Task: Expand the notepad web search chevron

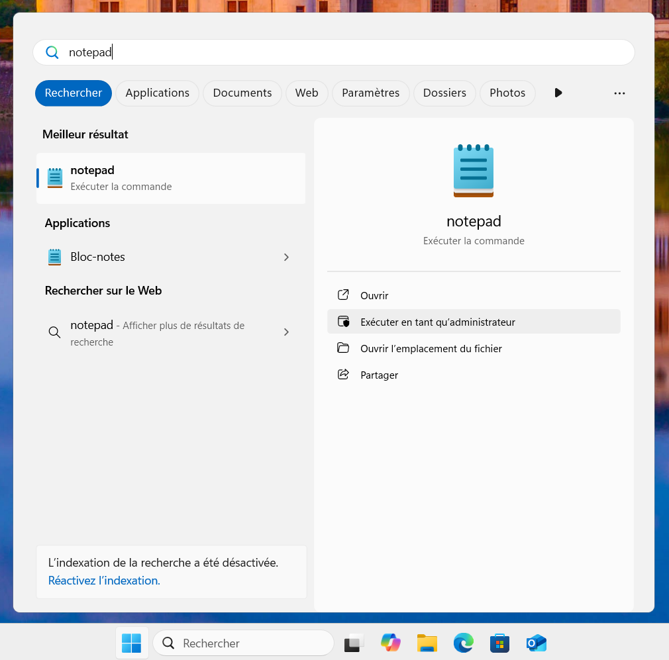Action: click(286, 332)
